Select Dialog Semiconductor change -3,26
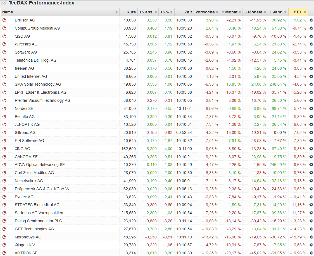Viewport: 314px width, 256px height. tap(168, 221)
